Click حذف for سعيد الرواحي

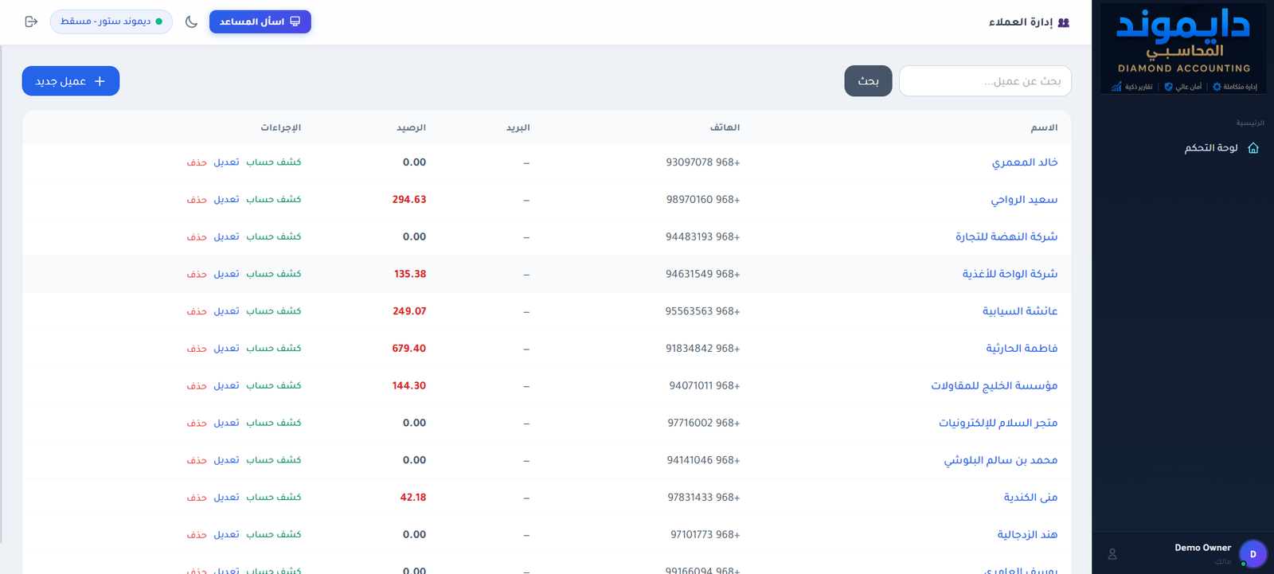[x=197, y=200]
